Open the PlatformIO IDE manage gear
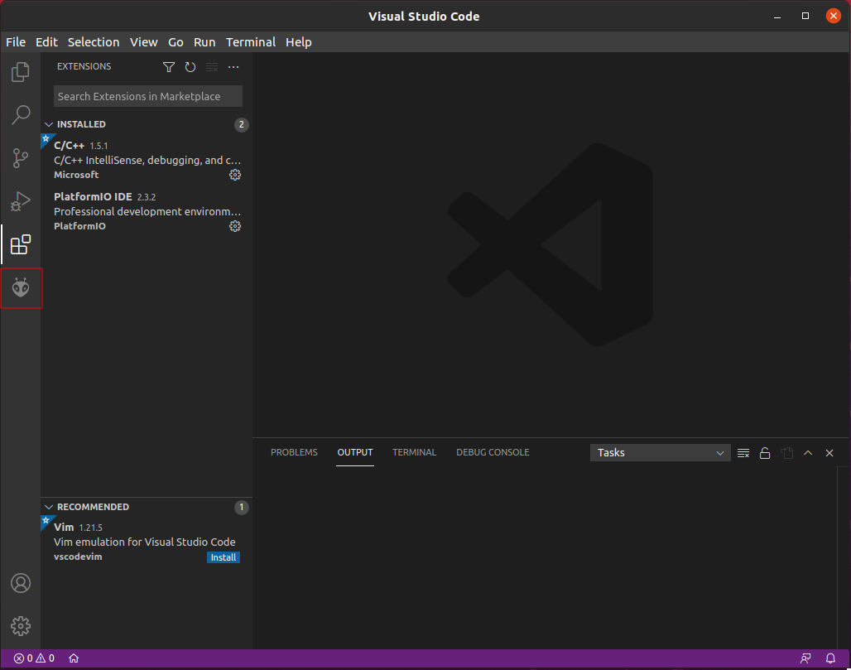This screenshot has height=670, width=851. tap(235, 226)
